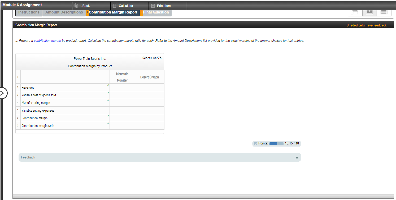The width and height of the screenshot is (396, 200).
Task: Open the Calculator tool
Action: (x=129, y=6)
